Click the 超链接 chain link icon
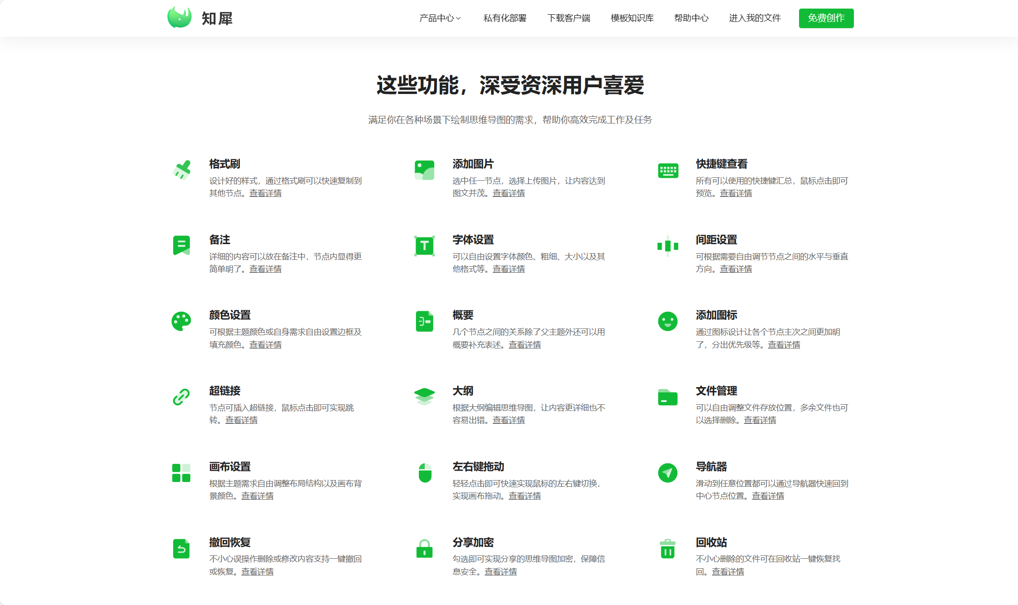This screenshot has height=605, width=1018. (x=181, y=397)
